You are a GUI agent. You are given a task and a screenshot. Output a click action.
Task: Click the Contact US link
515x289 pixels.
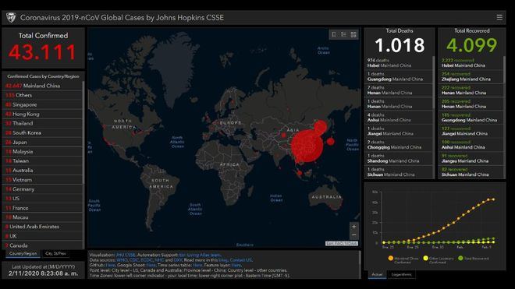click(241, 260)
